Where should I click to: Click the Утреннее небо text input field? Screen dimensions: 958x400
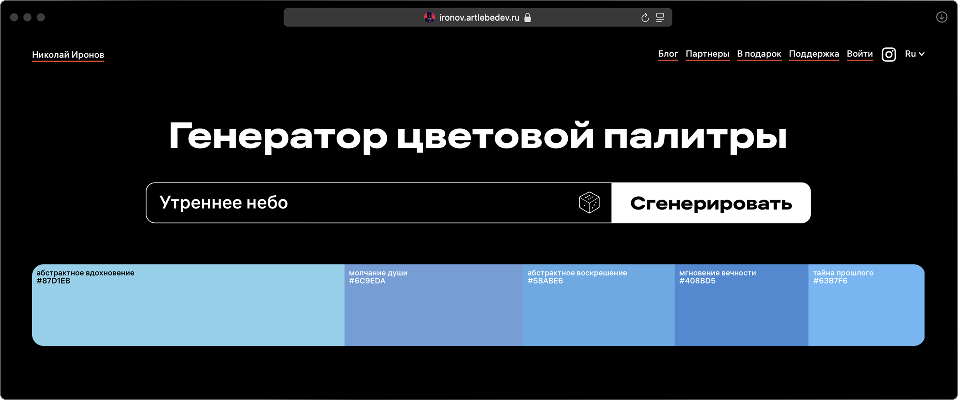(358, 203)
